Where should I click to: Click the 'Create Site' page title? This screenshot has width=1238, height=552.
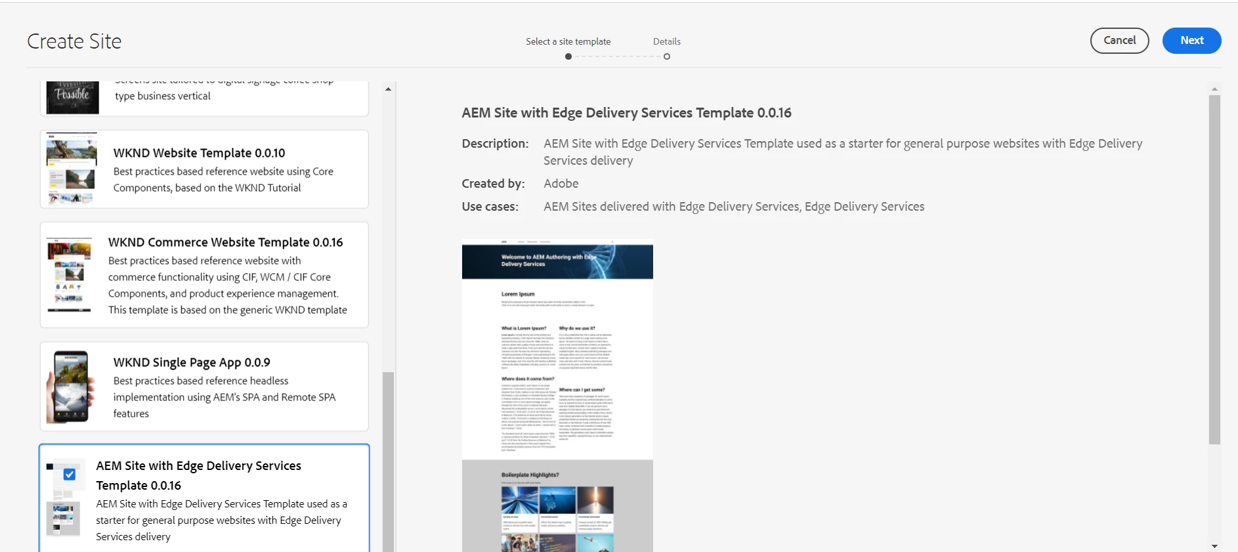pyautogui.click(x=74, y=41)
